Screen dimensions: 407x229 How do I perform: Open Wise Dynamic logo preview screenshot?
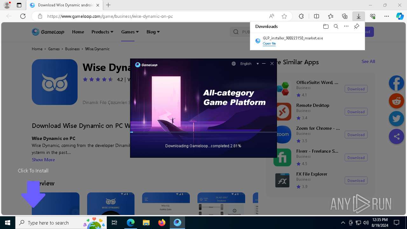[111, 204]
